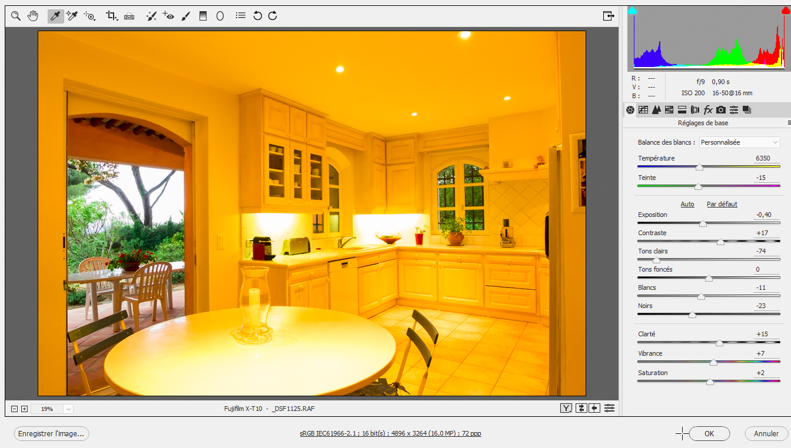Select the Straighten level tool
This screenshot has width=791, height=448.
[x=129, y=16]
